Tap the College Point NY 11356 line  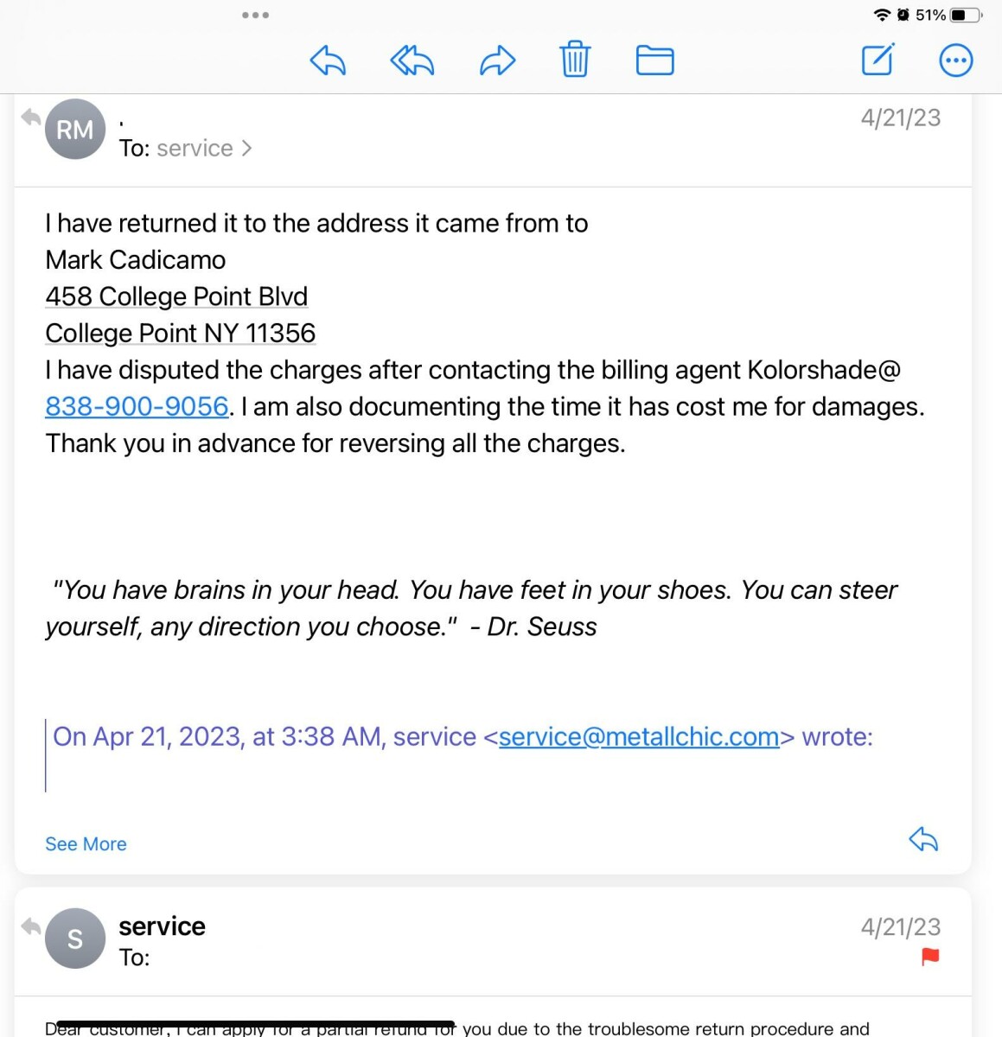(180, 334)
